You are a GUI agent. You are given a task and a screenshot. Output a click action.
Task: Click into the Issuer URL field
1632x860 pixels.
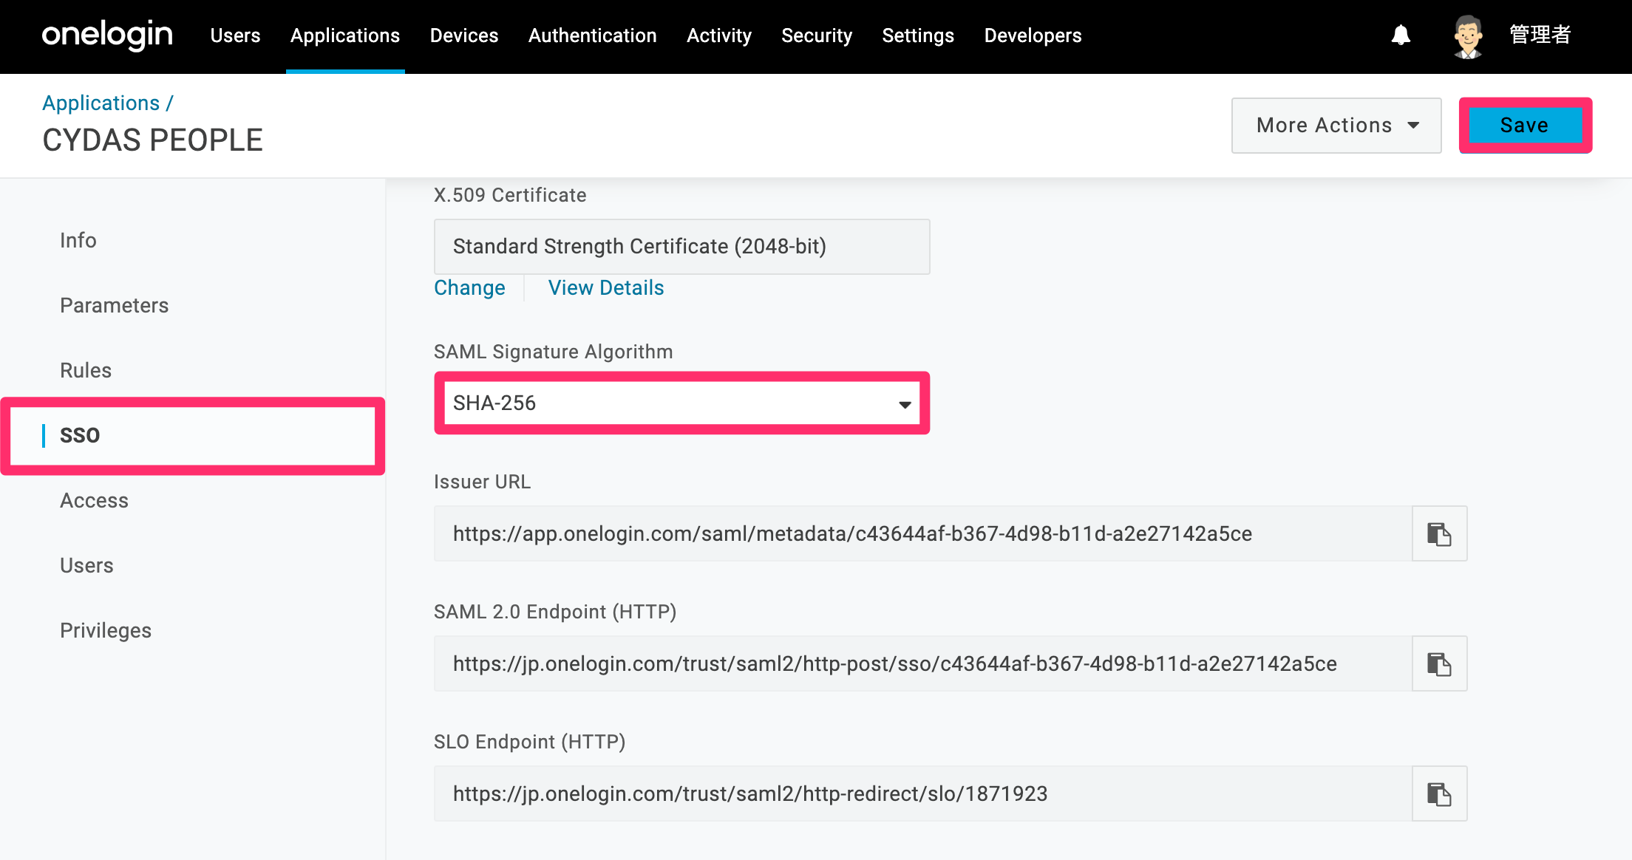pos(923,533)
